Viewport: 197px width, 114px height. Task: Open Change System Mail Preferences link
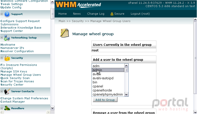[24, 98]
